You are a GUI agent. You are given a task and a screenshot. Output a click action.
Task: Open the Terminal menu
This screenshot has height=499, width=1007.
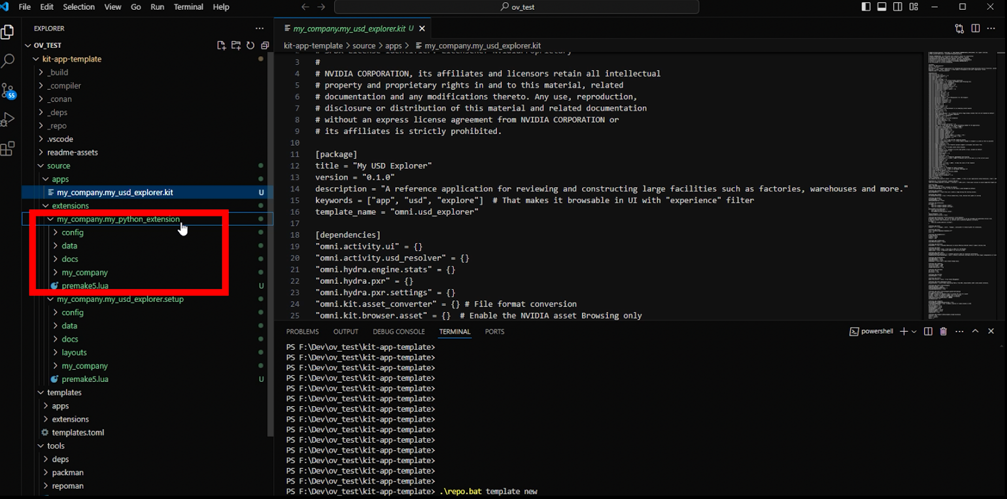[x=188, y=7]
